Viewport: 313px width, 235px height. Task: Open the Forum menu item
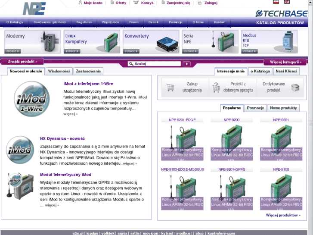tap(134, 22)
